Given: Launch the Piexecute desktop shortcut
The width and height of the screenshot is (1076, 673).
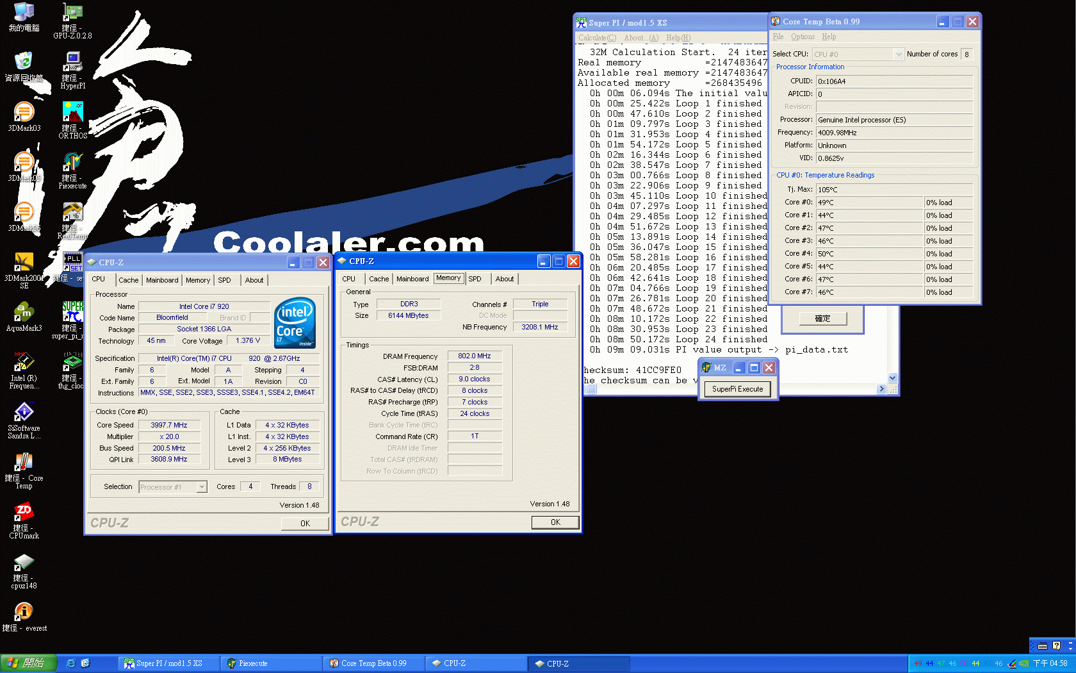Looking at the screenshot, I should 72,170.
